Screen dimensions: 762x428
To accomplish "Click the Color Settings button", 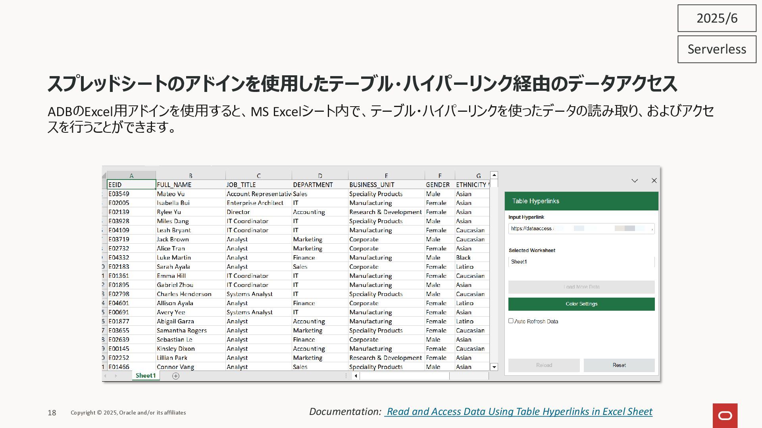I will [581, 304].
